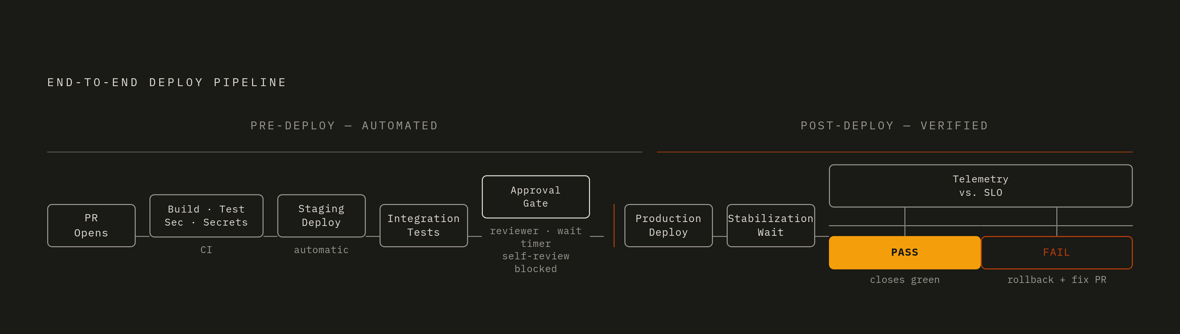
Task: Click the orange PASS box
Action: click(905, 252)
